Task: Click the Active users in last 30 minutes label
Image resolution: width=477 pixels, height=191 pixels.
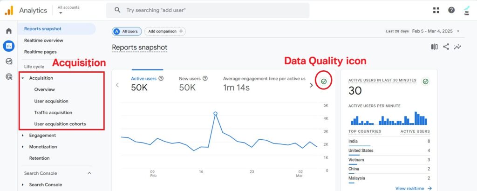Action: tap(382, 80)
